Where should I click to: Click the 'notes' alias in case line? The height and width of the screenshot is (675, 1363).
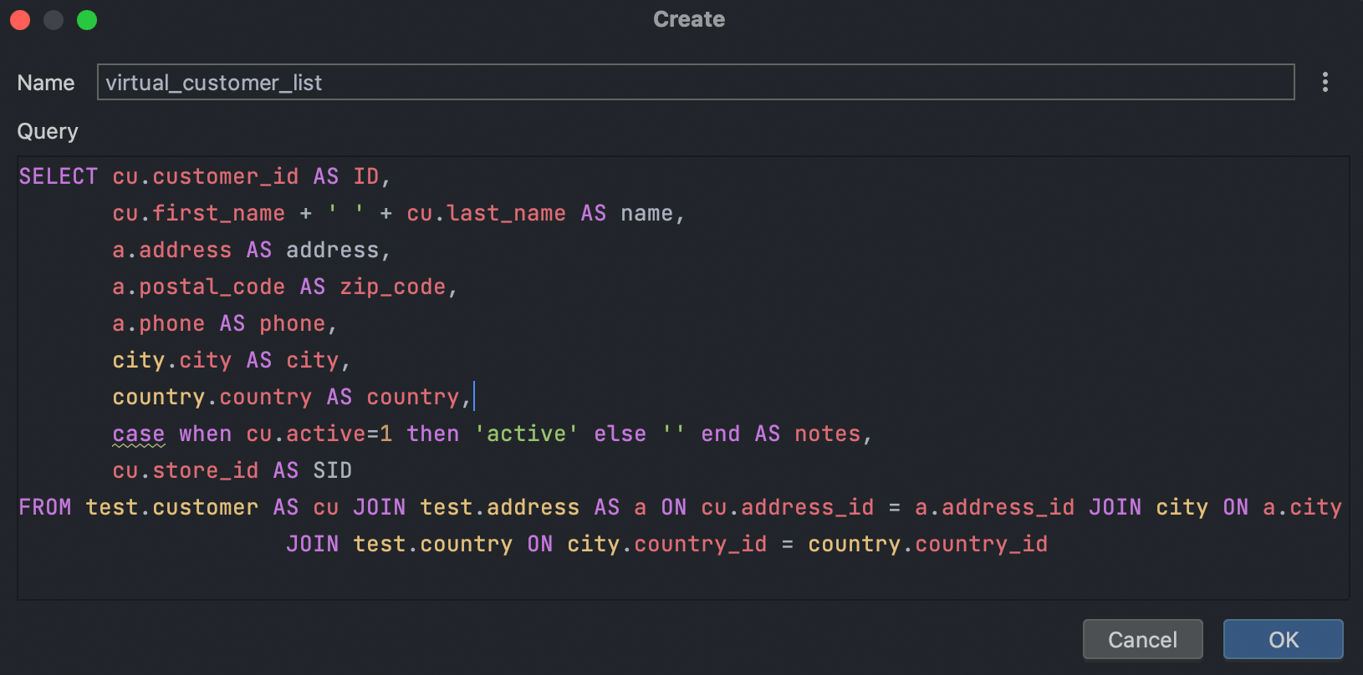(827, 434)
